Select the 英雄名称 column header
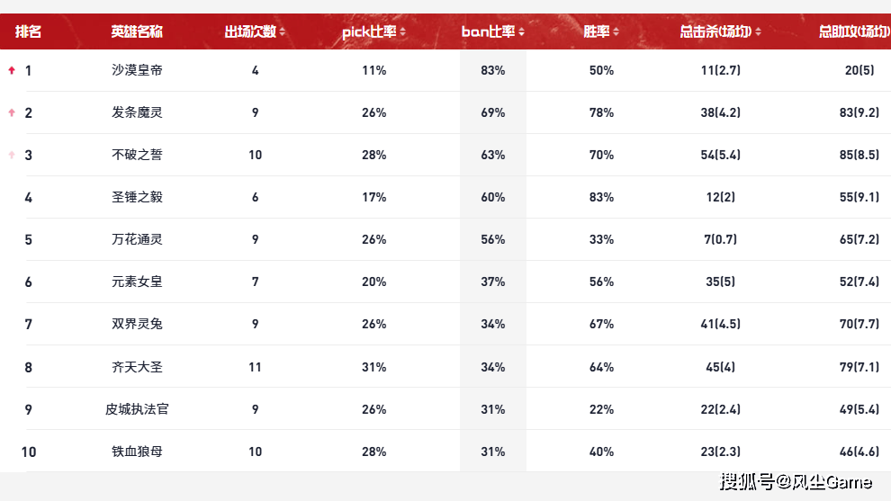This screenshot has height=501, width=891. coord(137,32)
